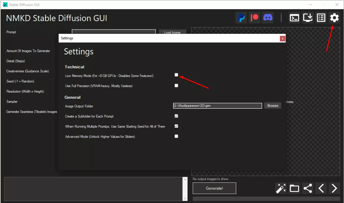This screenshot has height=203, width=344.
Task: Click the Advanced Mode label text
Action: pyautogui.click(x=100, y=137)
